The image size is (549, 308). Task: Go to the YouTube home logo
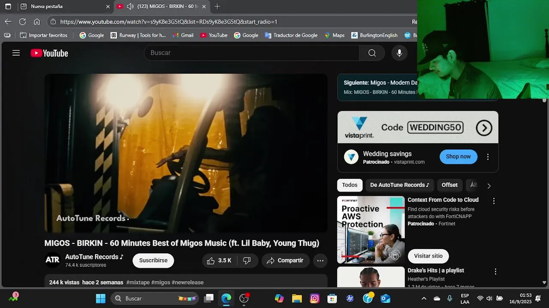click(49, 53)
